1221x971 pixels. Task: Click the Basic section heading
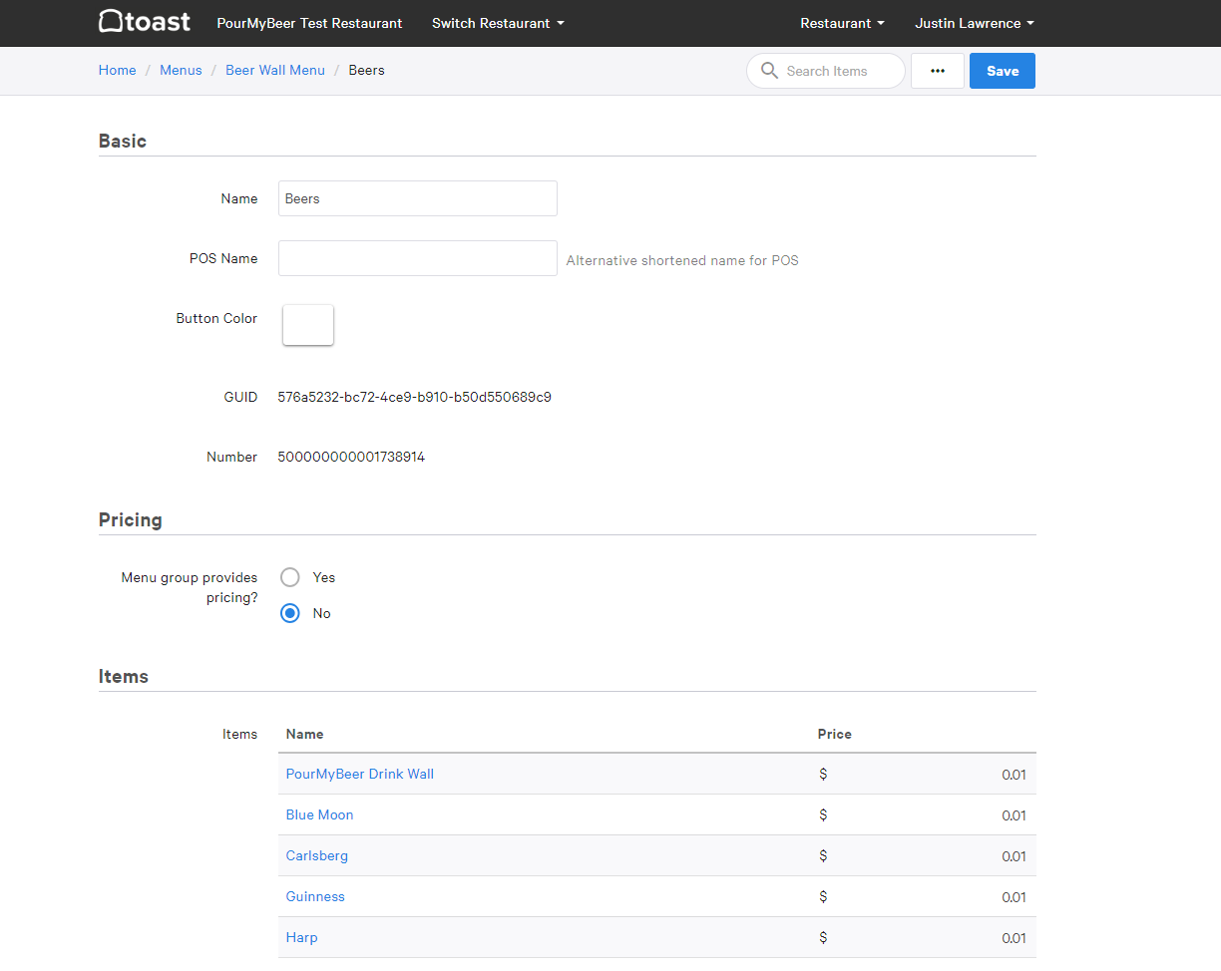coord(122,141)
